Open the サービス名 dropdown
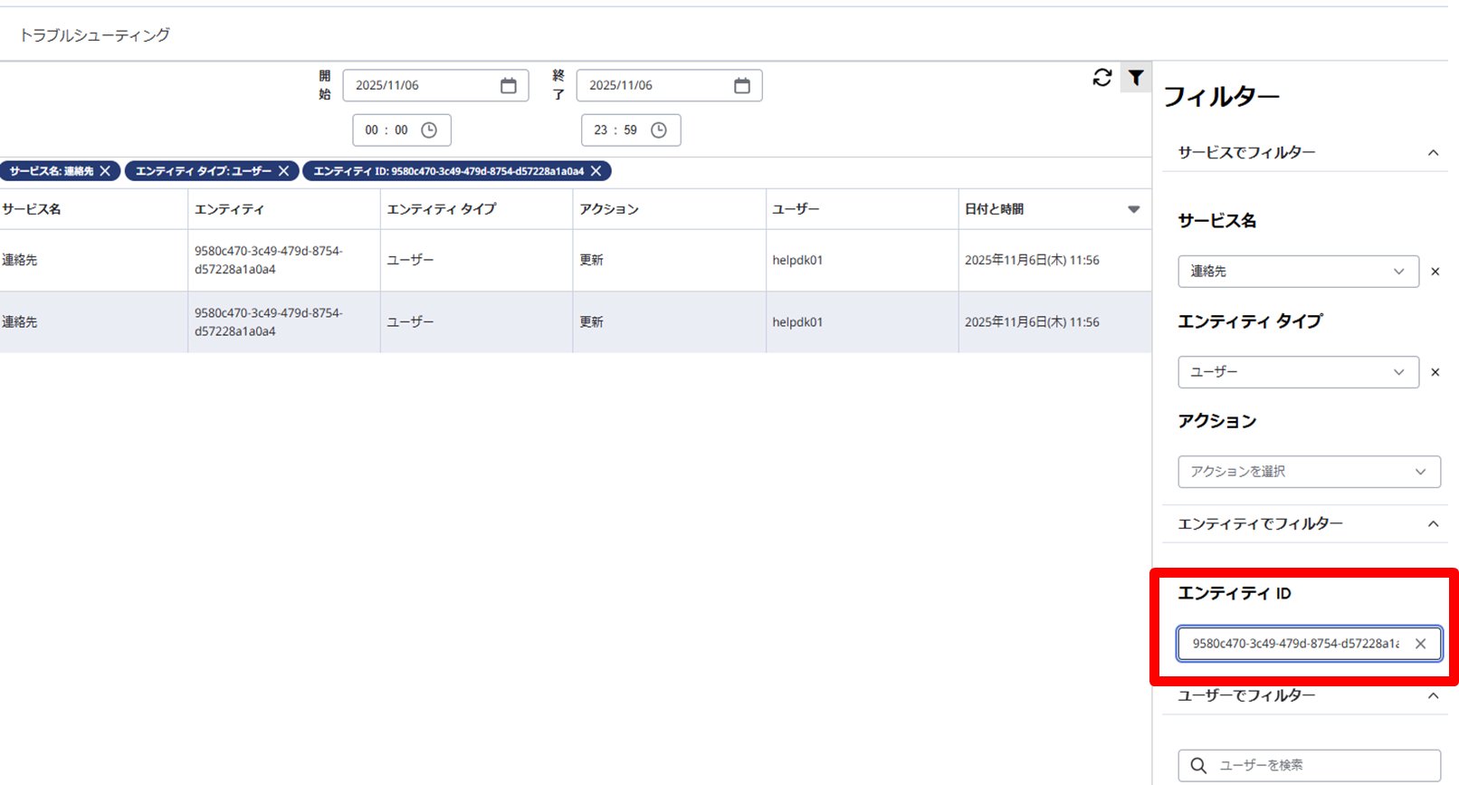 click(x=1297, y=272)
